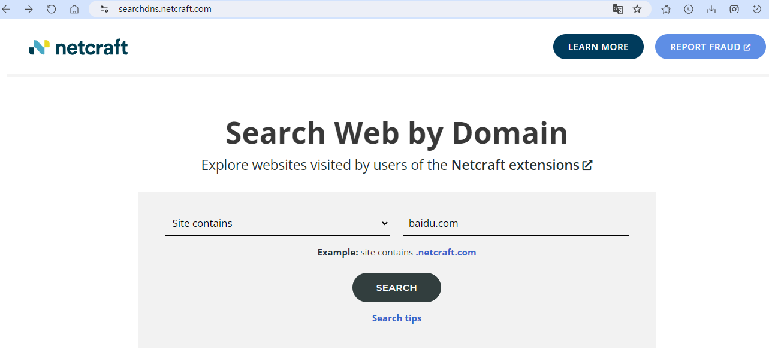Click the .netcraft.com example link

click(x=446, y=253)
